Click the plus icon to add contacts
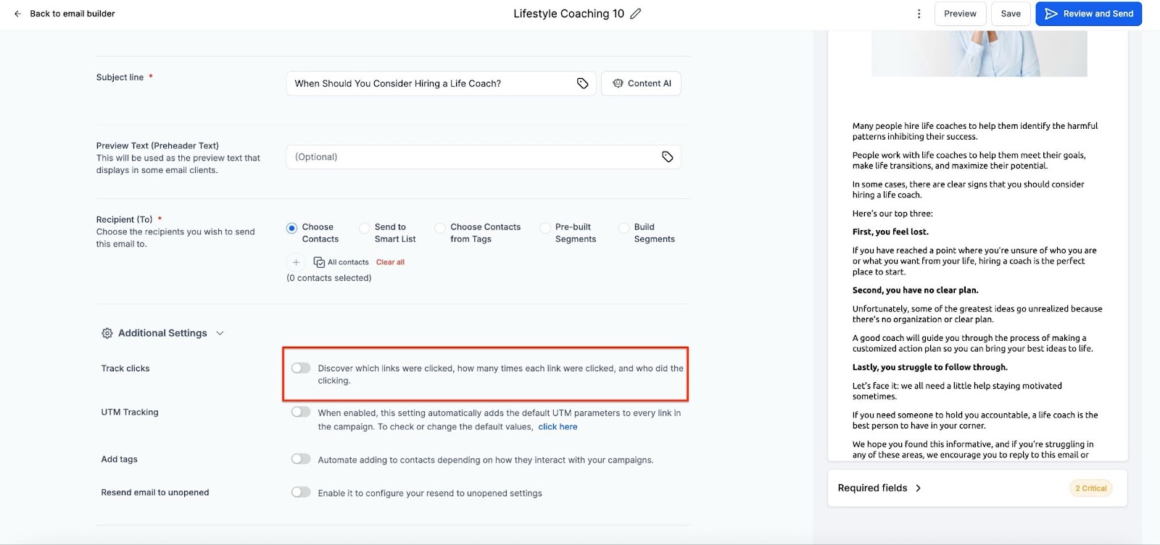The height and width of the screenshot is (545, 1160). point(296,262)
